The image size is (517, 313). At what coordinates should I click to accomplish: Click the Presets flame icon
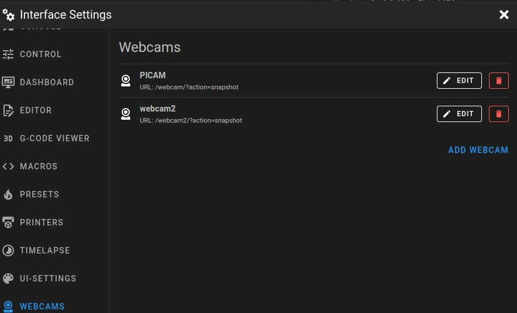click(8, 194)
